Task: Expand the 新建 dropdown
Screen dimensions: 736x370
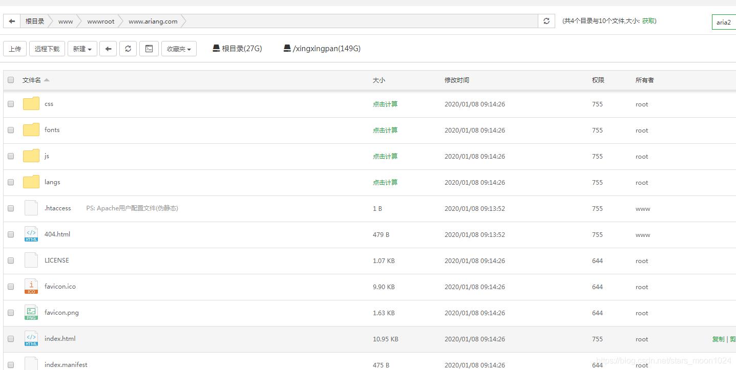Action: 82,48
